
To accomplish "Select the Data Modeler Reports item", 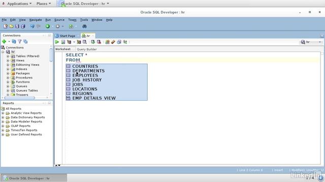I will tap(26, 121).
